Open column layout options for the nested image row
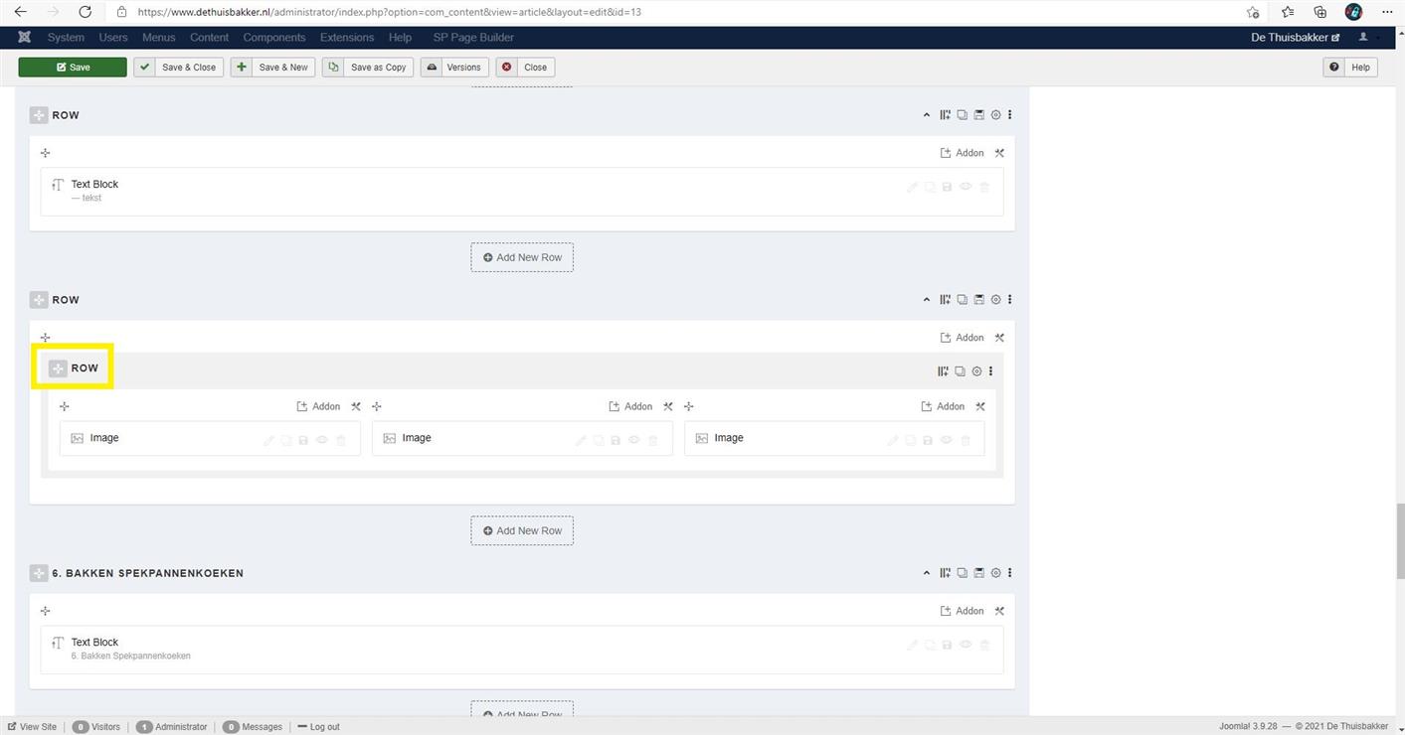Viewport: 1405px width, 735px height. pos(943,371)
